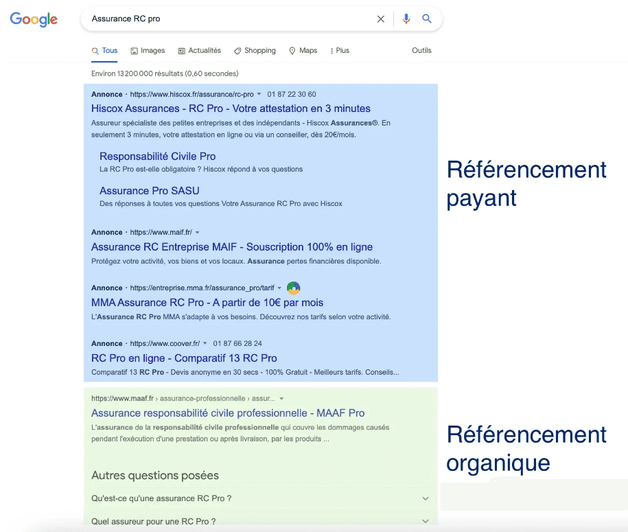The width and height of the screenshot is (628, 532).
Task: Click Hiscox phone number 01 87 22 30 60
Action: (292, 94)
